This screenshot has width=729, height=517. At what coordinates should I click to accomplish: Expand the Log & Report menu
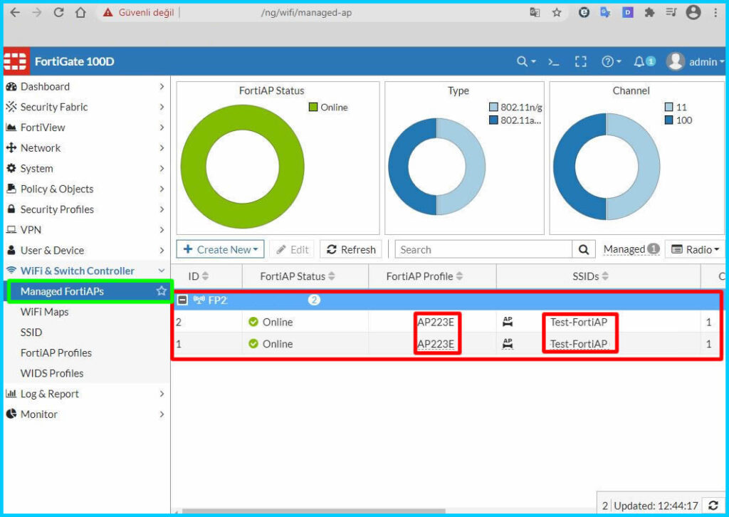(85, 394)
